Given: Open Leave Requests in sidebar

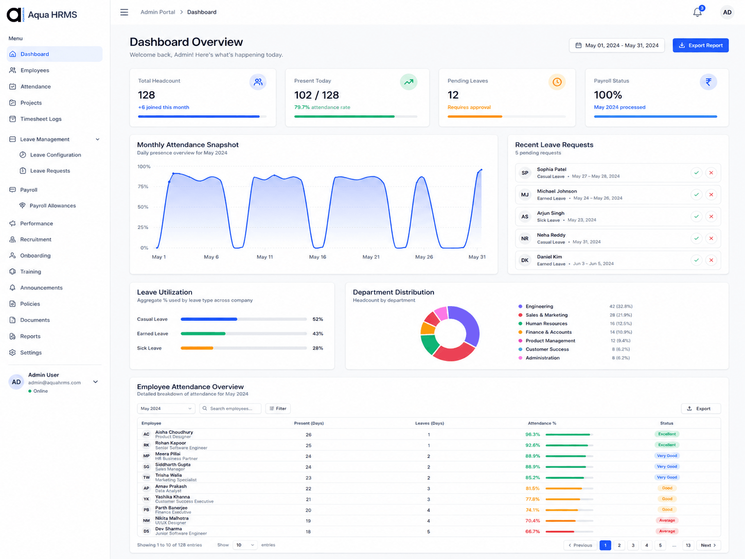Looking at the screenshot, I should click(45, 171).
